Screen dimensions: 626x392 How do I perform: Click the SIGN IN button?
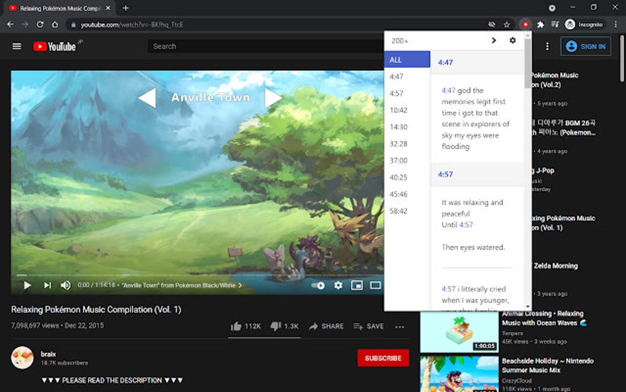point(585,45)
